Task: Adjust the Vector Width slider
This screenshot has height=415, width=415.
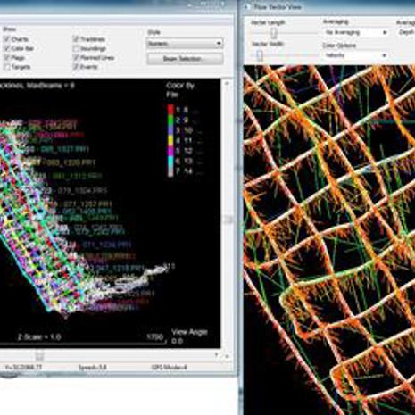Action: (x=260, y=55)
